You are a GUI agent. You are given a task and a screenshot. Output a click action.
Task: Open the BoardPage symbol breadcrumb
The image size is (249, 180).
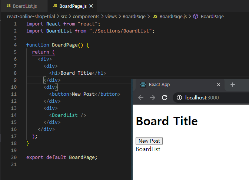pos(212,17)
